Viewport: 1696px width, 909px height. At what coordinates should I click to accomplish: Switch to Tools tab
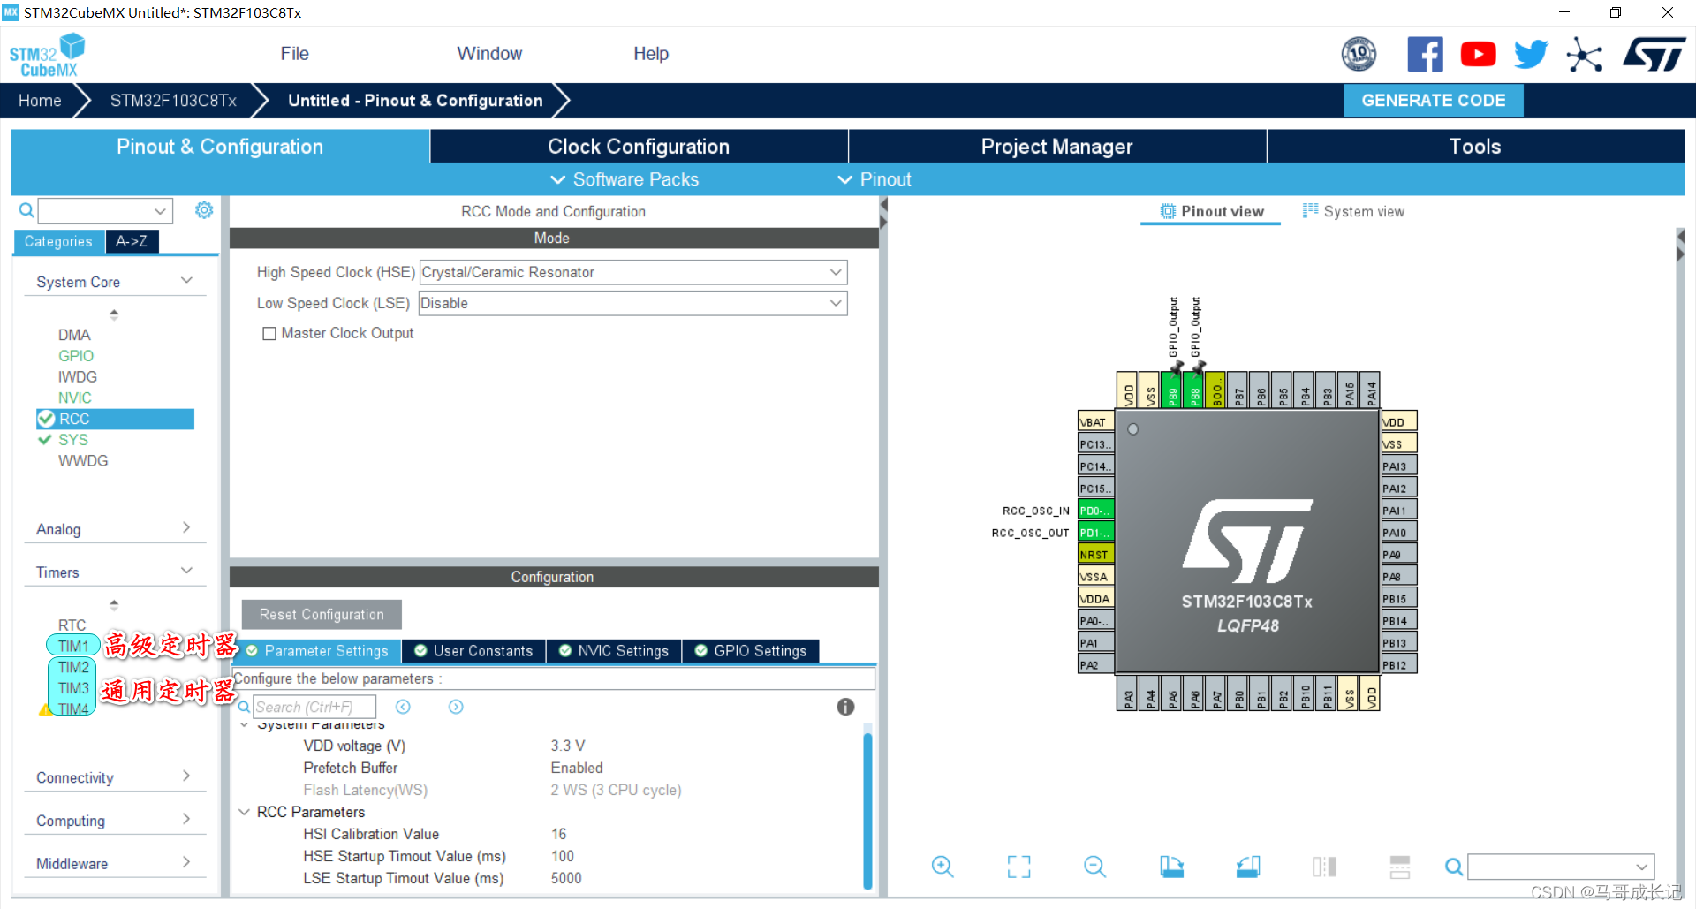pos(1475,147)
